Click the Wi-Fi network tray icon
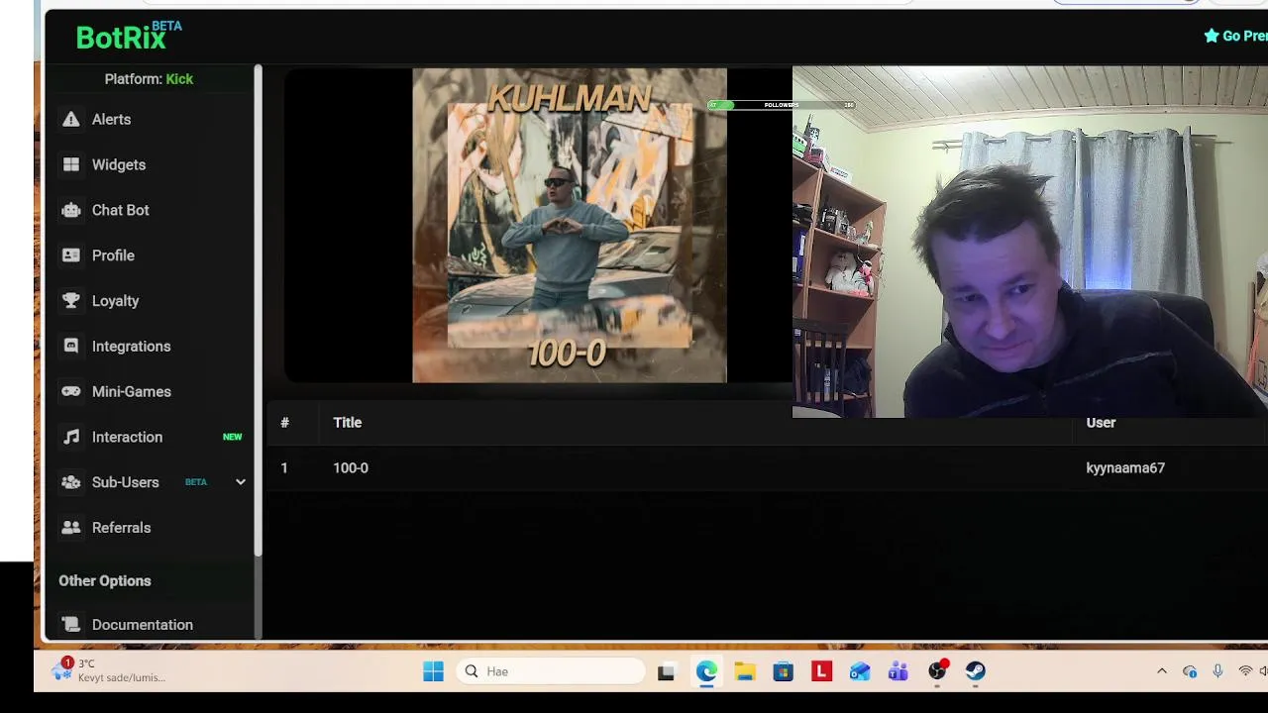The image size is (1268, 713). pos(1245,671)
